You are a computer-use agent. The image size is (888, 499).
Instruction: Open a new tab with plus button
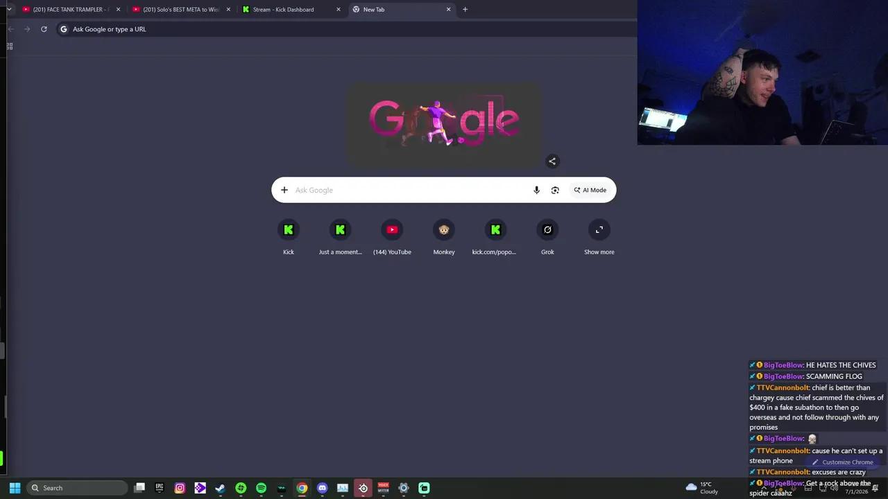coord(465,10)
